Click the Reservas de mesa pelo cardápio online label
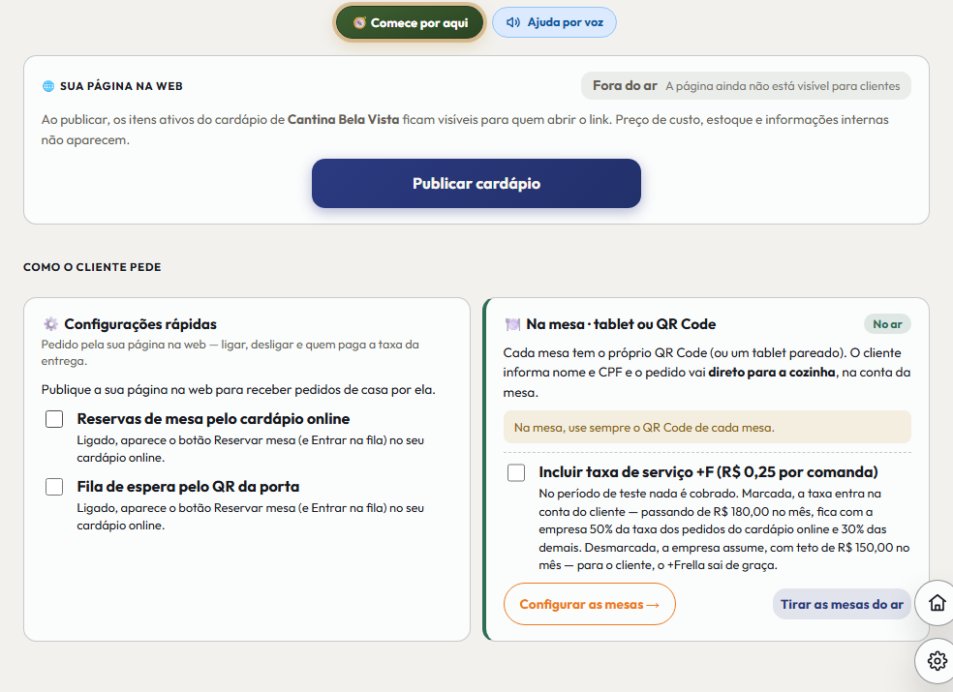The image size is (953, 692). (x=213, y=419)
